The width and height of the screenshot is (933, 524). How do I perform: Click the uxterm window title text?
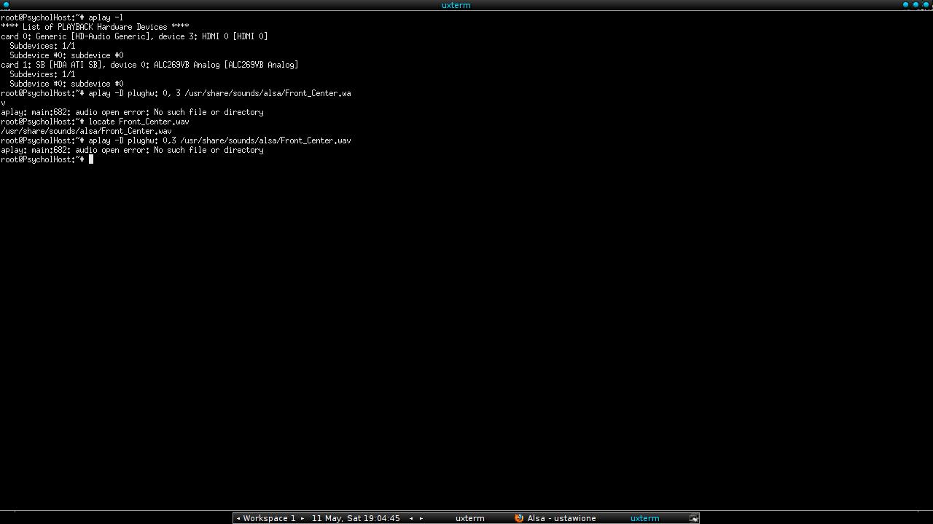(x=456, y=5)
